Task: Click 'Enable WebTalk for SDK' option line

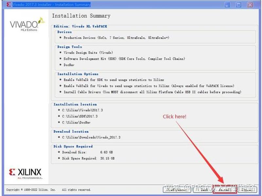Action: (x=114, y=80)
